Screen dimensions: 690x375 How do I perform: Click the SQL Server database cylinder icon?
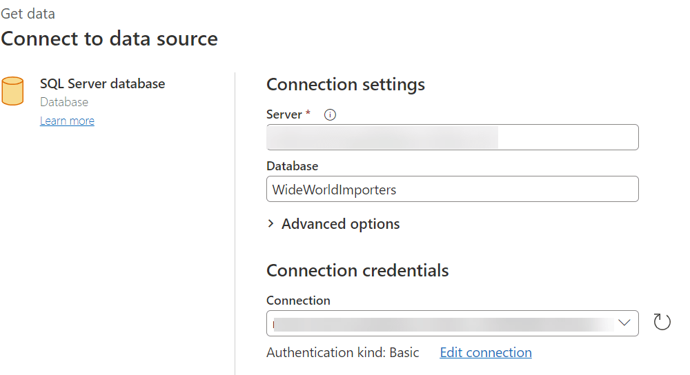(12, 91)
